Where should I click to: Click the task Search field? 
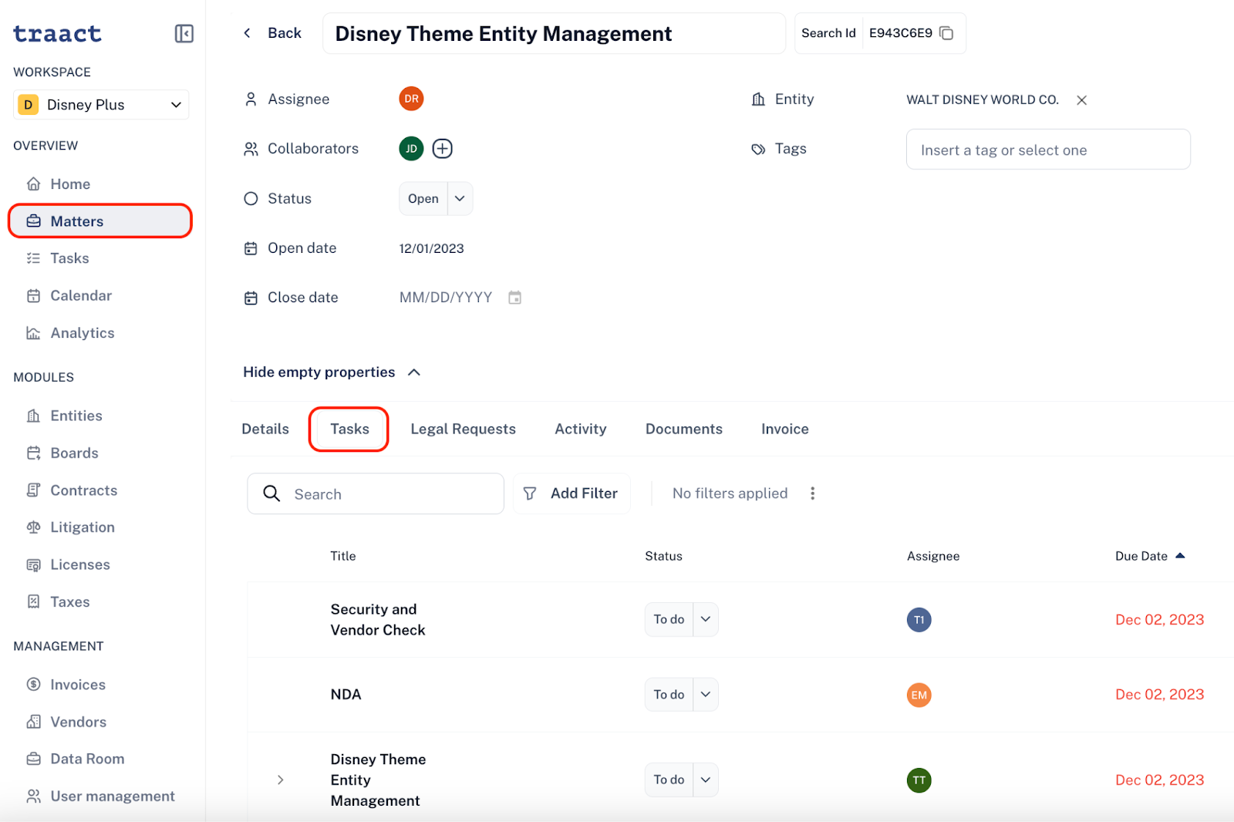(376, 494)
